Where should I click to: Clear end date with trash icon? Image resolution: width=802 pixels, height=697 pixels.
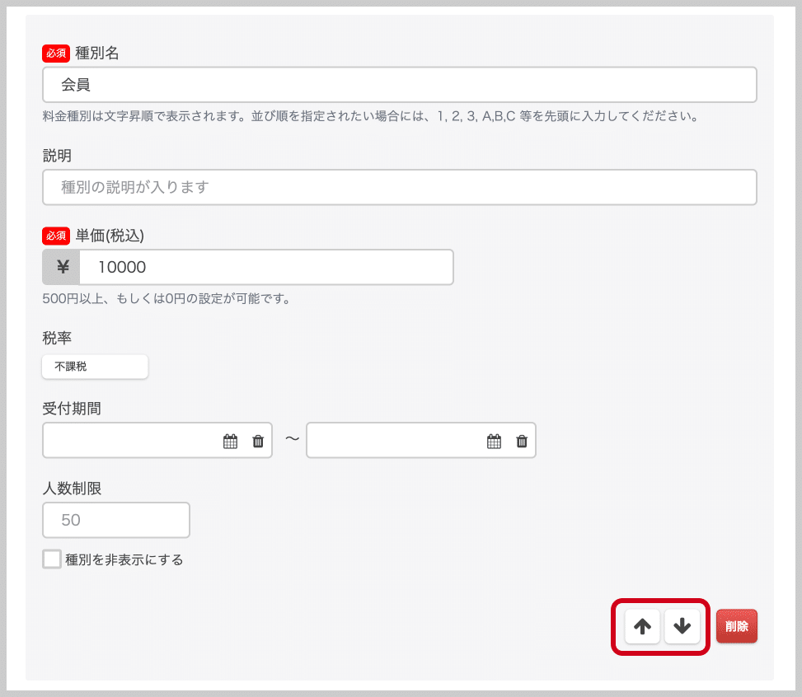522,442
